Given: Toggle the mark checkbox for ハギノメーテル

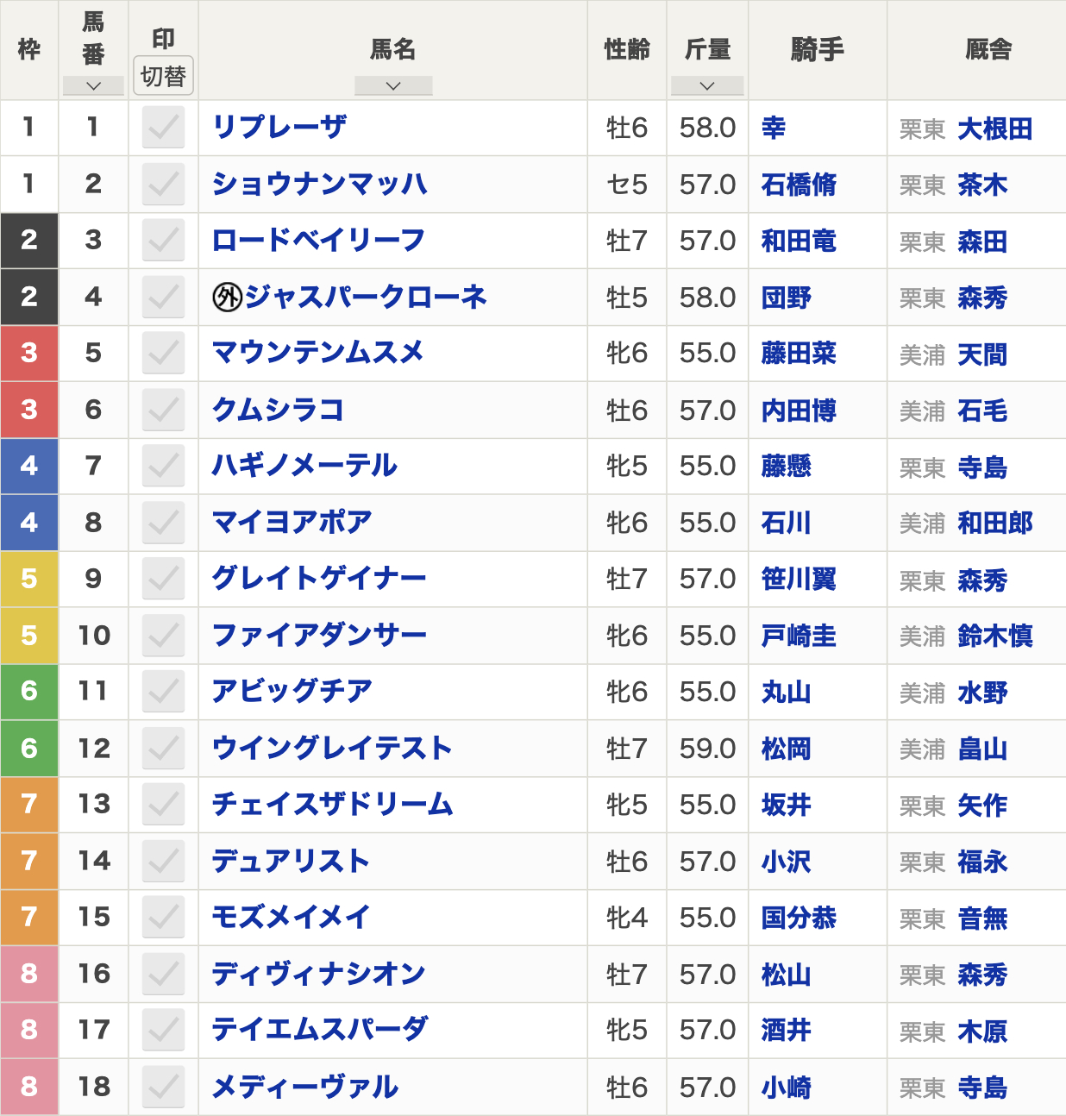Looking at the screenshot, I should (163, 467).
